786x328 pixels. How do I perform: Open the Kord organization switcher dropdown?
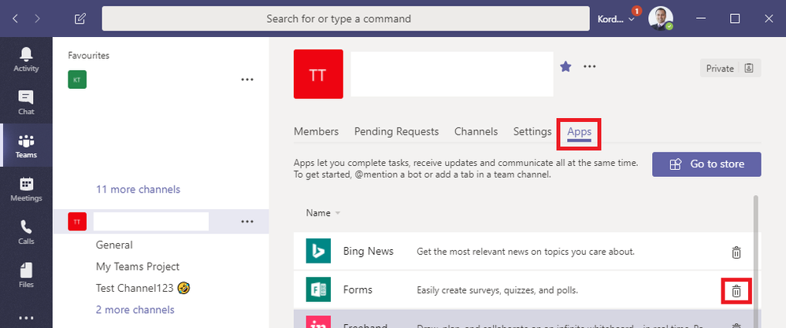[616, 19]
